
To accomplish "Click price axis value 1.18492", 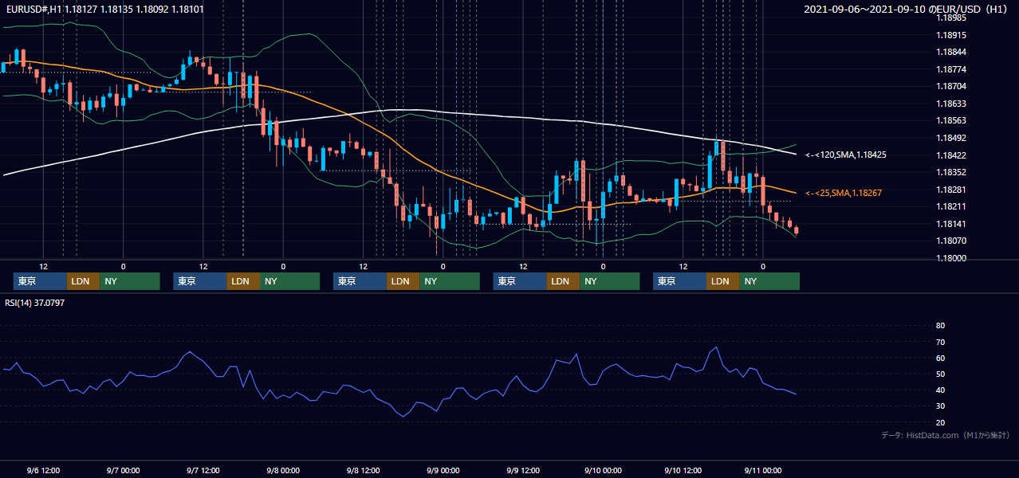I will (950, 138).
